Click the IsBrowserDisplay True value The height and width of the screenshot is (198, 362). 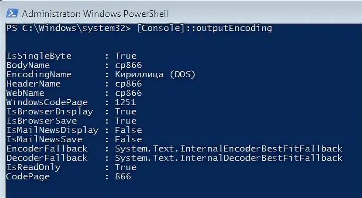tap(126, 112)
